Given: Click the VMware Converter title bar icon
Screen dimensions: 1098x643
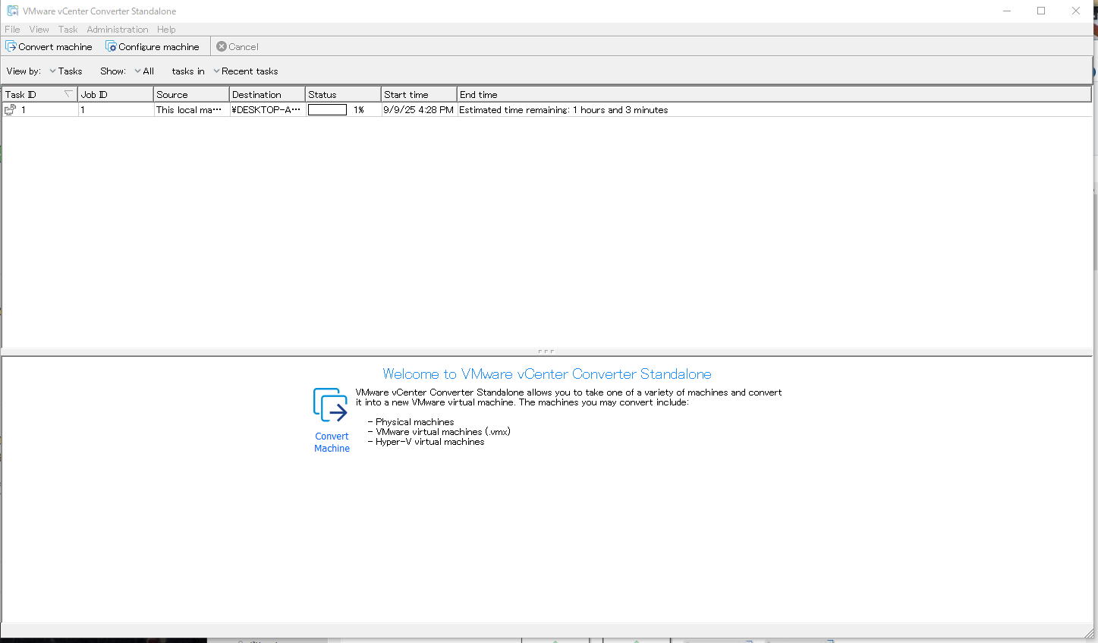Looking at the screenshot, I should point(12,11).
